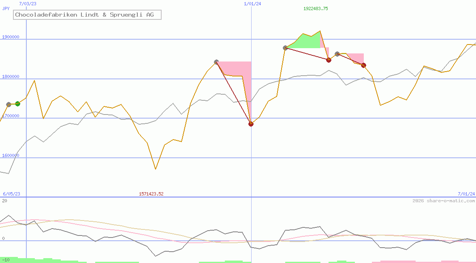Select the green buy marker dot
This screenshot has width=476, height=263.
point(17,104)
